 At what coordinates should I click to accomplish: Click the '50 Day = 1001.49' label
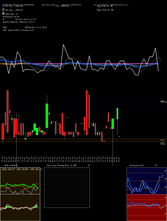pyautogui.click(x=14, y=10)
